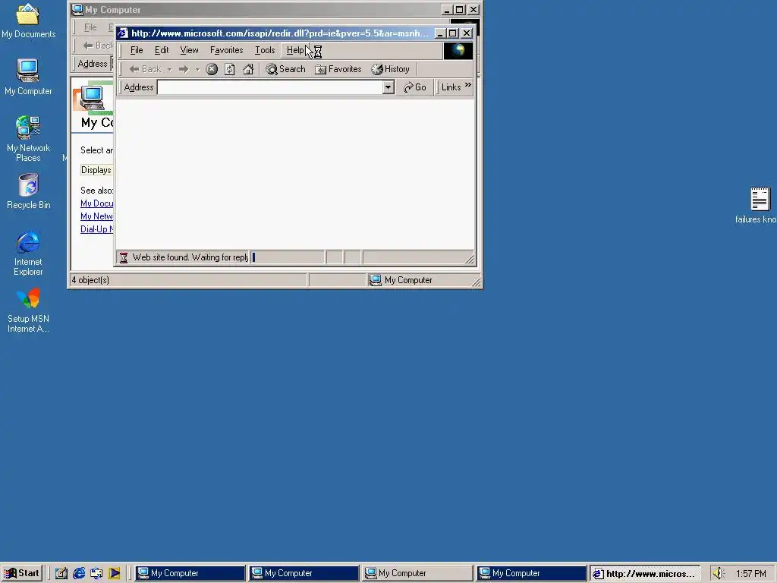The width and height of the screenshot is (777, 583).
Task: Click the Internet Explorer window resize grip
Action: tap(469, 259)
